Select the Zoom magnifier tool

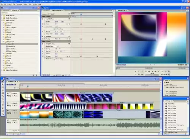(x=3, y=114)
